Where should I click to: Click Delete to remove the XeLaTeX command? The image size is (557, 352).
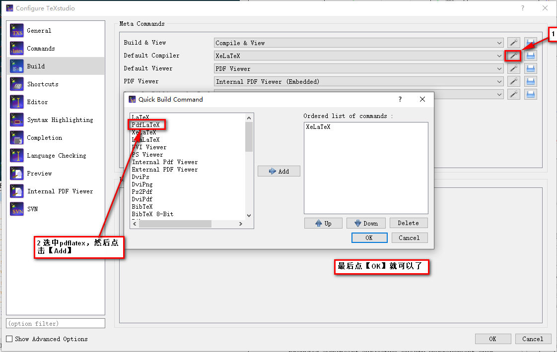(x=409, y=223)
